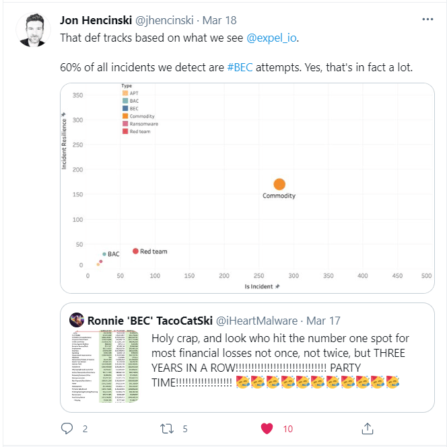Click the APT legend color swatch
The image size is (447, 447).
tap(125, 93)
